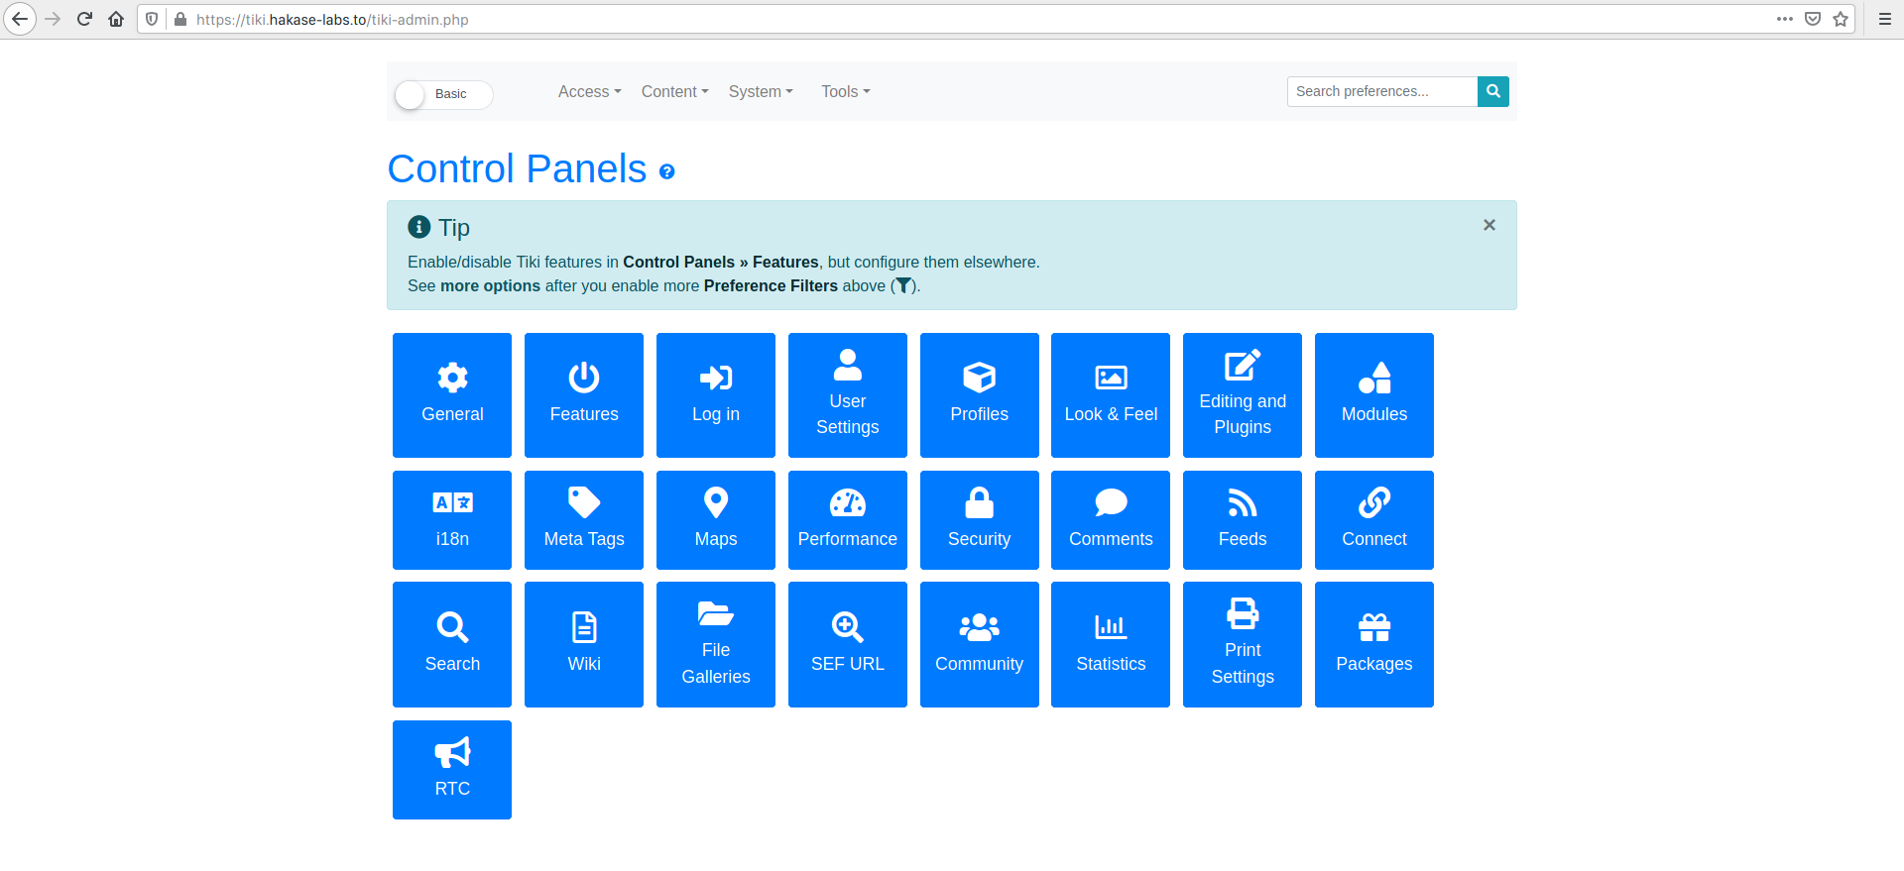Open the Search control panel tile

452,644
